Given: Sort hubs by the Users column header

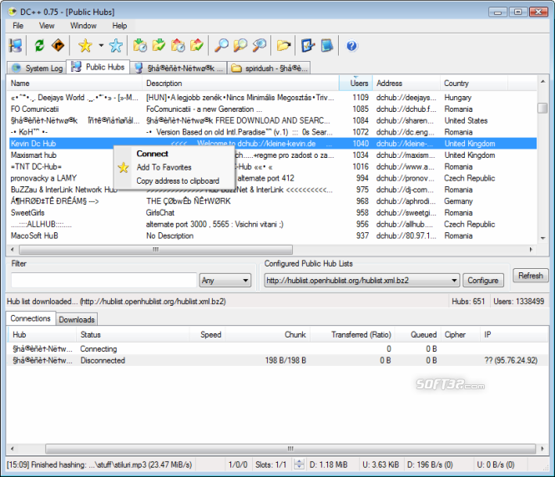Looking at the screenshot, I should tap(356, 84).
